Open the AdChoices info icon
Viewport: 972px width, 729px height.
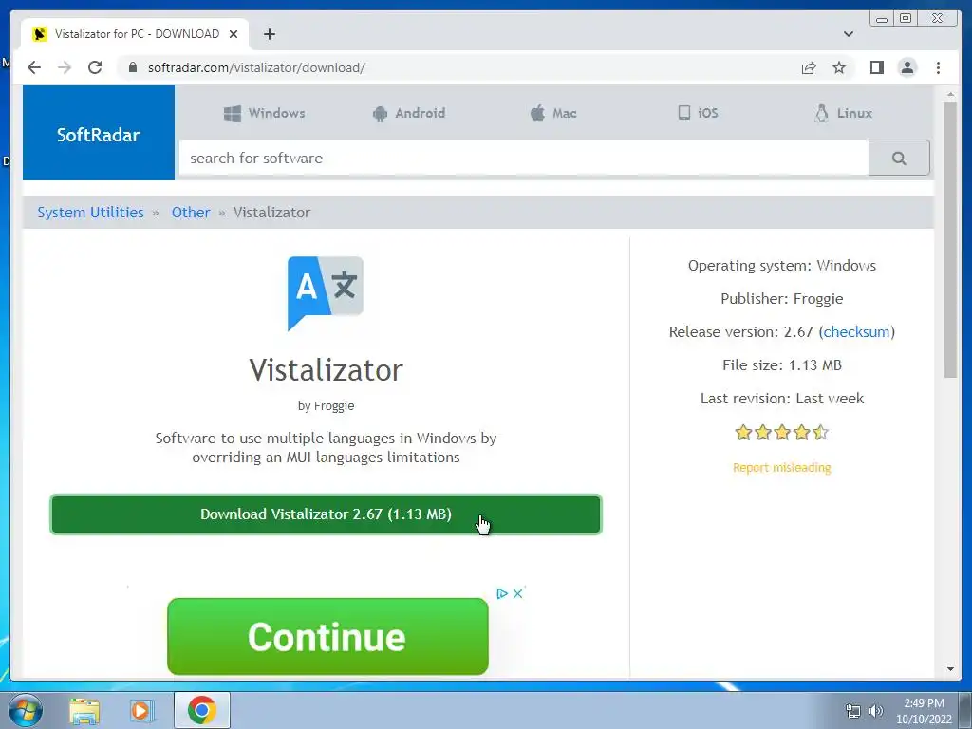502,594
